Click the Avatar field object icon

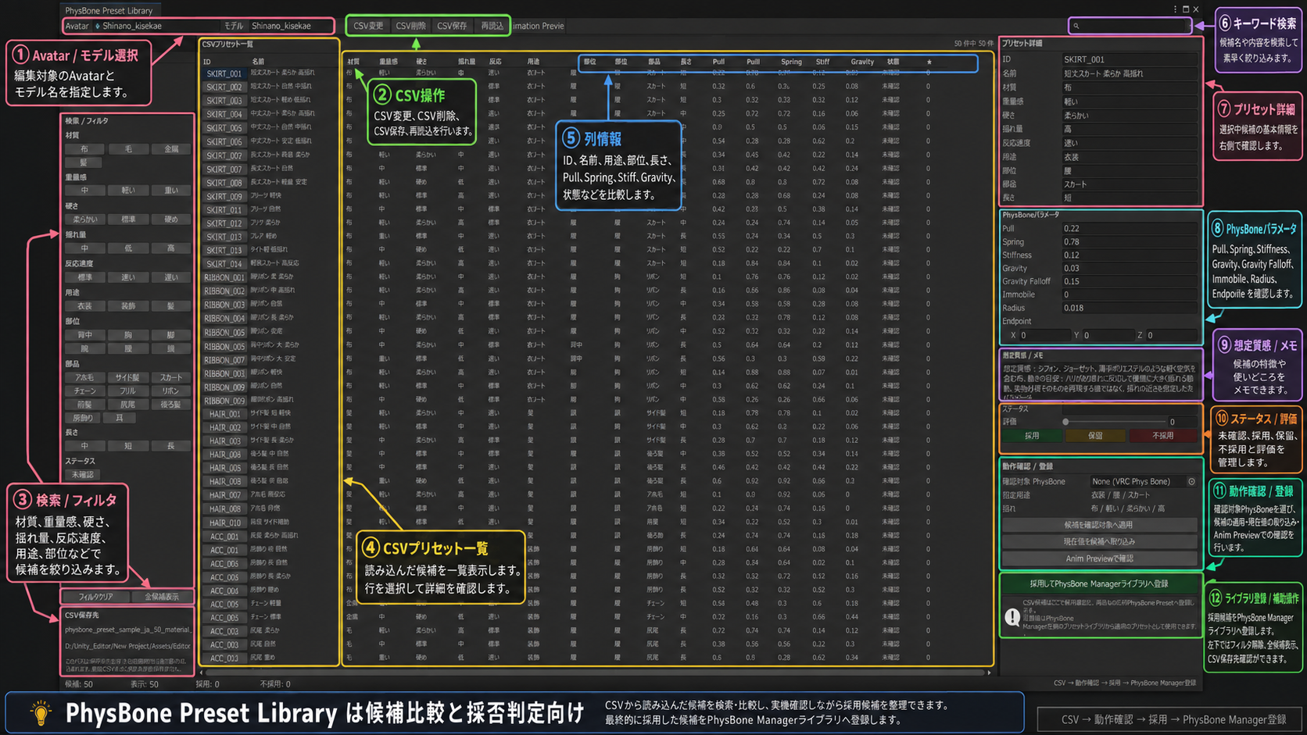(x=98, y=26)
